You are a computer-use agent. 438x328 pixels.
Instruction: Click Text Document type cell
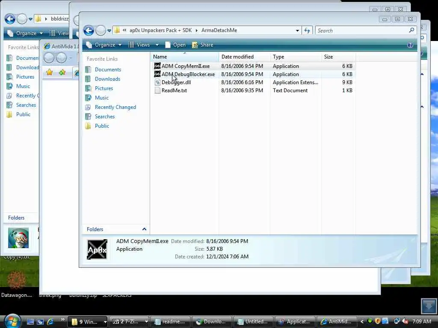click(x=290, y=91)
